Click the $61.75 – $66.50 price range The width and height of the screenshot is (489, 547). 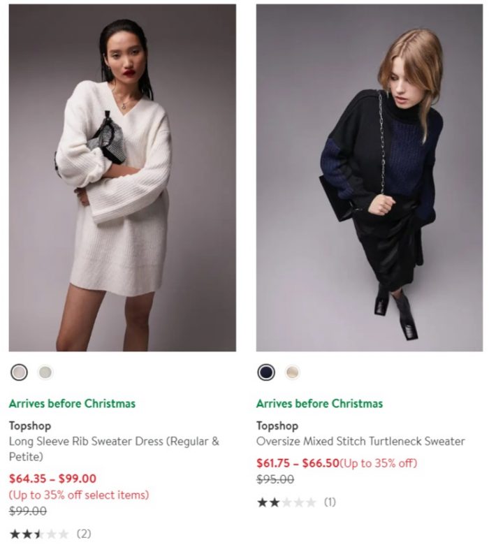[298, 463]
